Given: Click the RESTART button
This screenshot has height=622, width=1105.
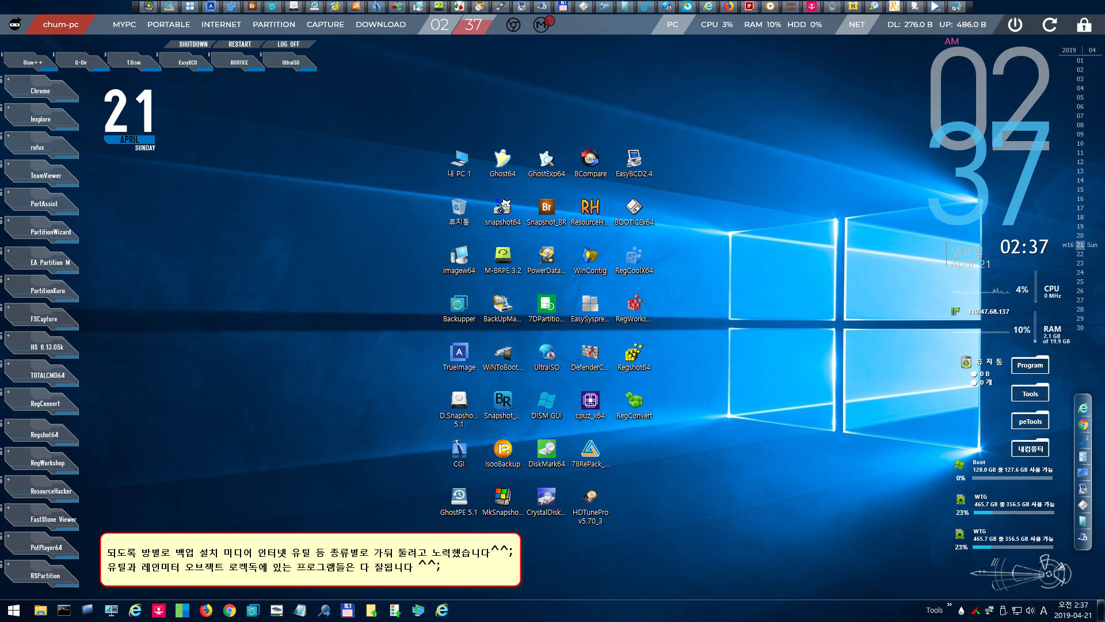Looking at the screenshot, I should pos(240,44).
